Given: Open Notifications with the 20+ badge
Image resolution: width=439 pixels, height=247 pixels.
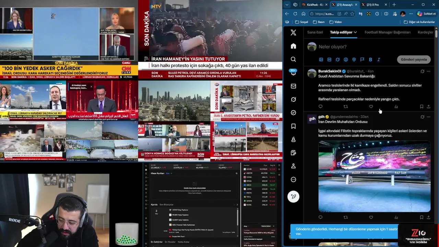Looking at the screenshot, I should pos(293,72).
